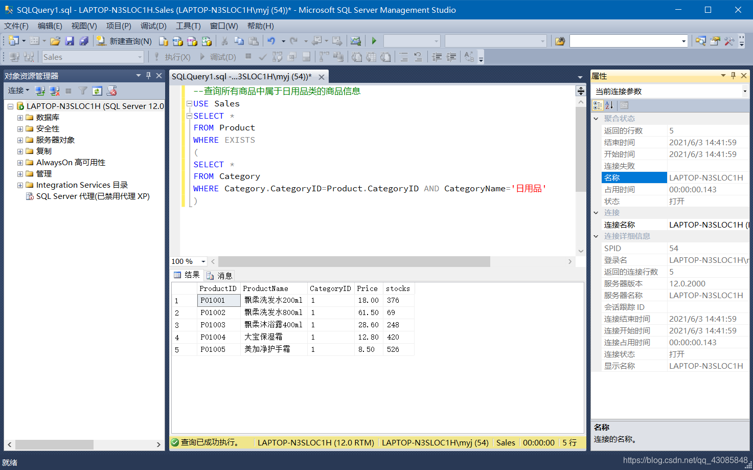Image resolution: width=753 pixels, height=470 pixels.
Task: Click Object Explorer horizontal scrollbar thumb
Action: tap(54, 444)
